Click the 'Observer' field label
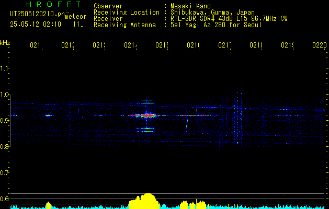Screen dimensions: 329x209 tap(108, 6)
